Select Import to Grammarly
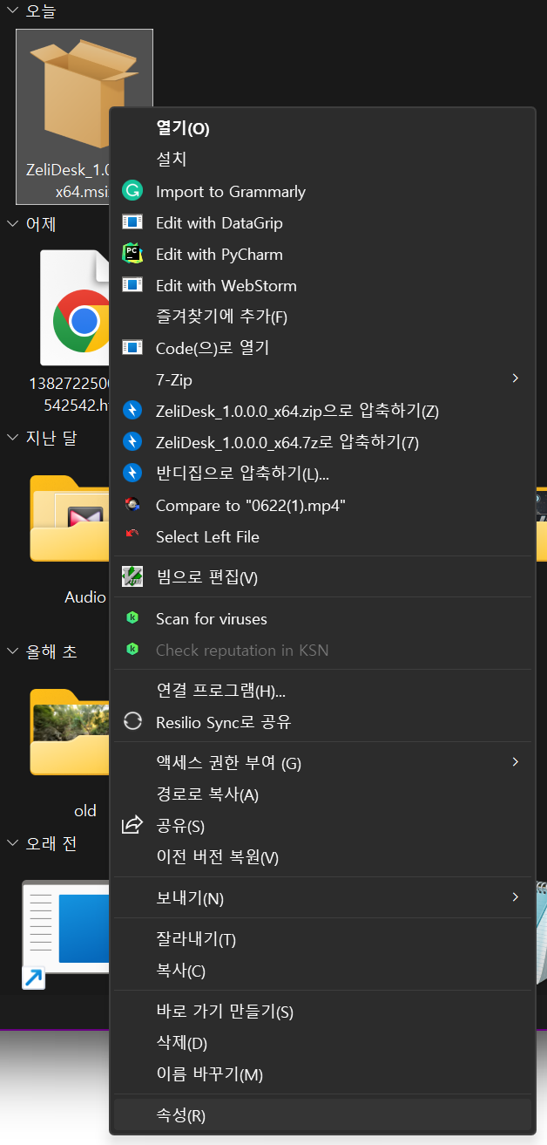 point(322,191)
